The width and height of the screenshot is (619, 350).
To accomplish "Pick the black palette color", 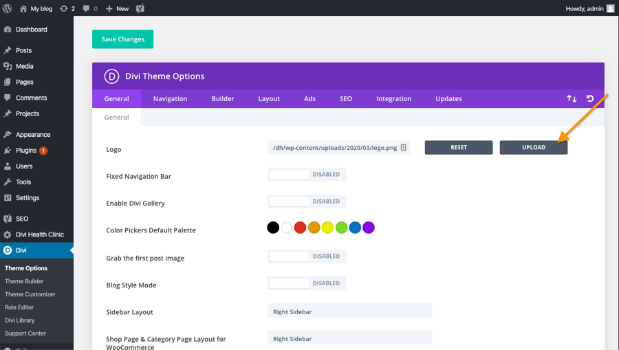I will point(273,228).
